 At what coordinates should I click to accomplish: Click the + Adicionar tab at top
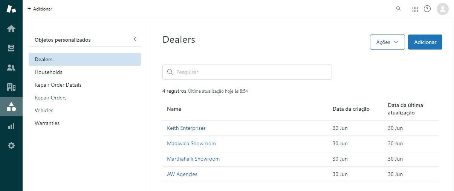40,9
